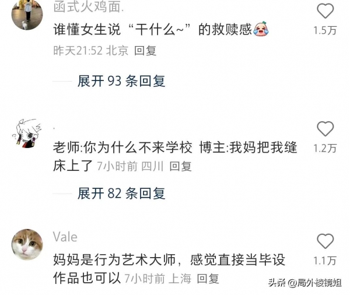Viewport: 350px width, 295px height.
Task: Like the comment about teacher asking 为什么不来学校
Action: (x=325, y=129)
